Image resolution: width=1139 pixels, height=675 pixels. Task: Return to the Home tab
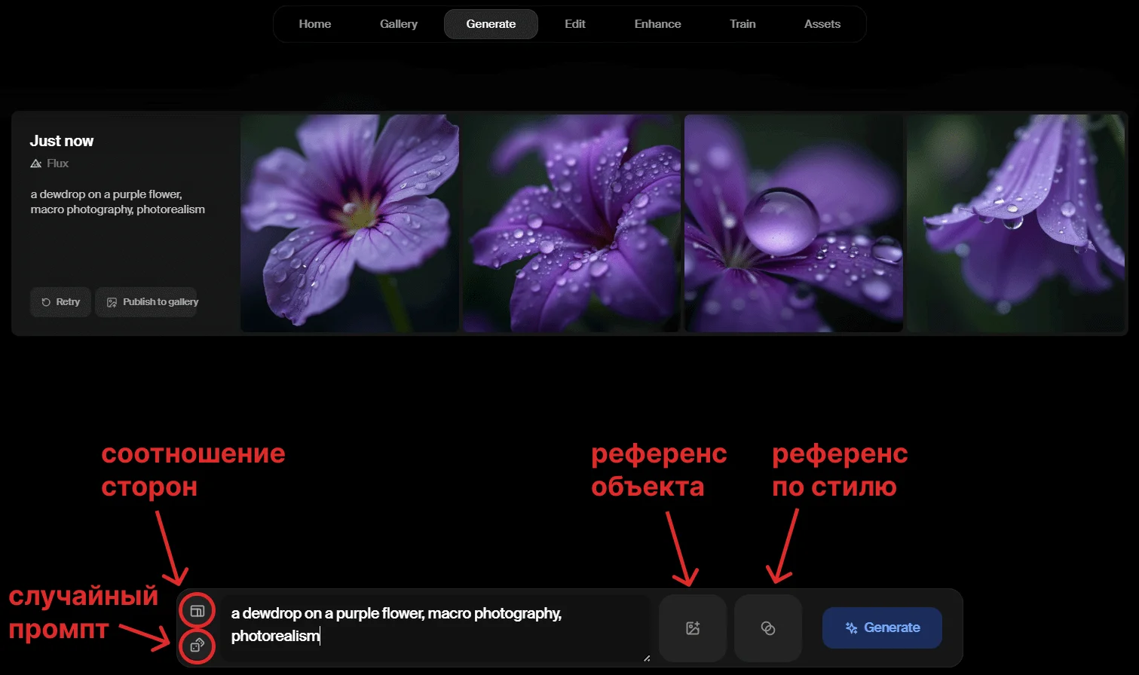[x=314, y=23]
